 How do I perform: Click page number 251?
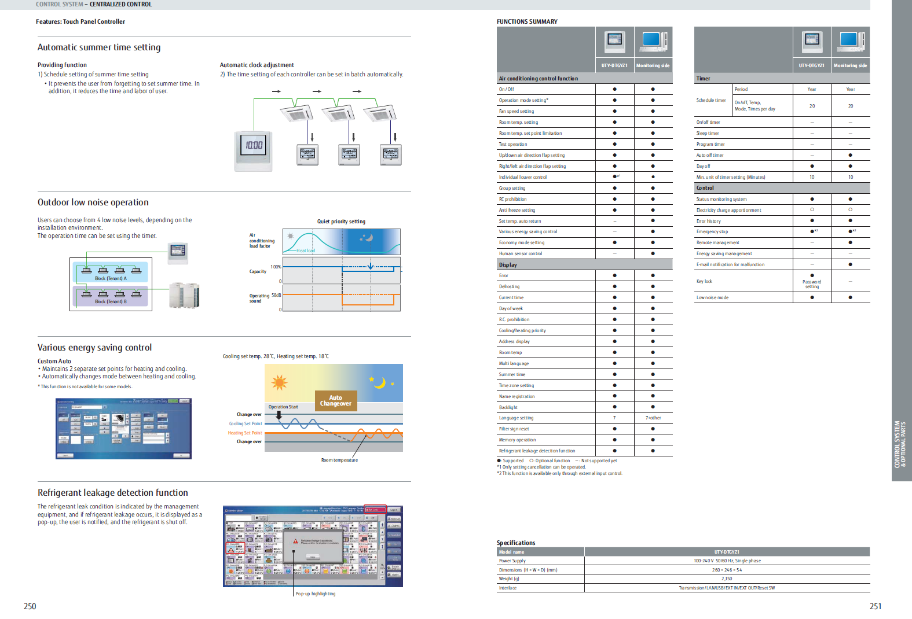[x=876, y=606]
